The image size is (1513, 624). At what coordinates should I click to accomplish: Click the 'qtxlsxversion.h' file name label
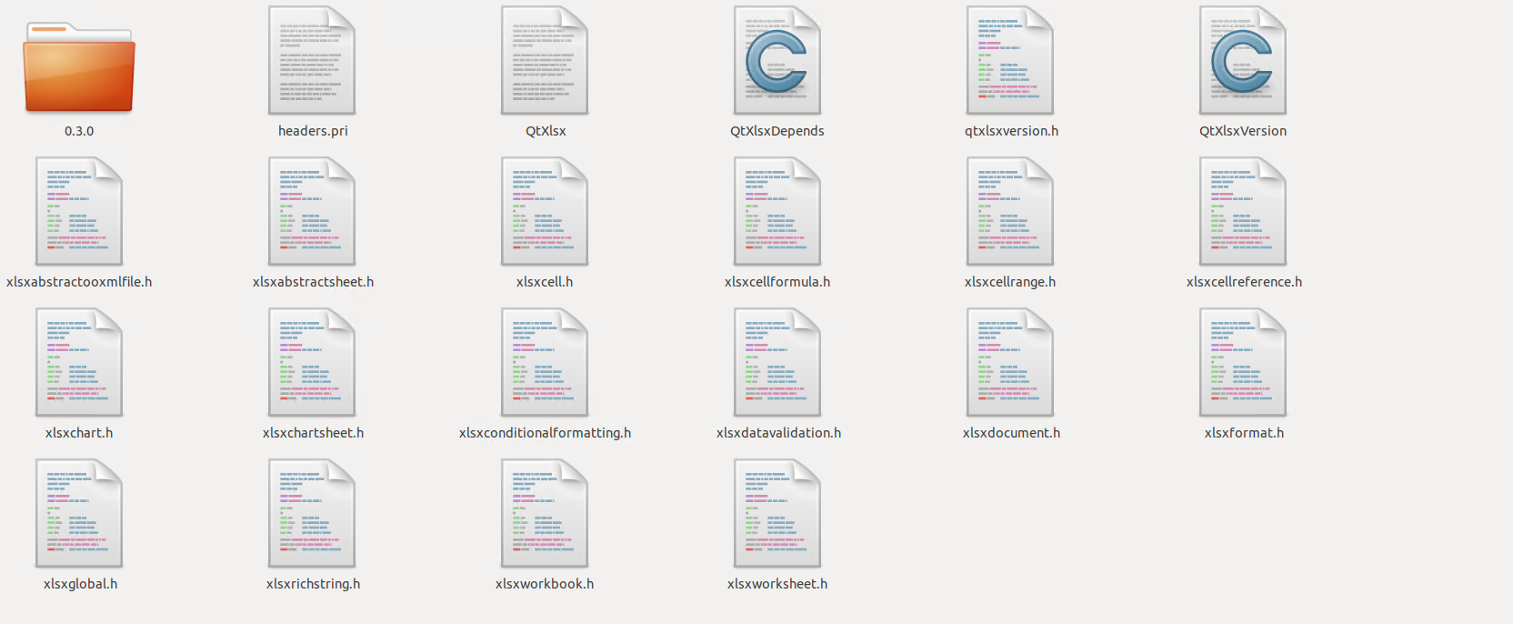tap(1011, 131)
